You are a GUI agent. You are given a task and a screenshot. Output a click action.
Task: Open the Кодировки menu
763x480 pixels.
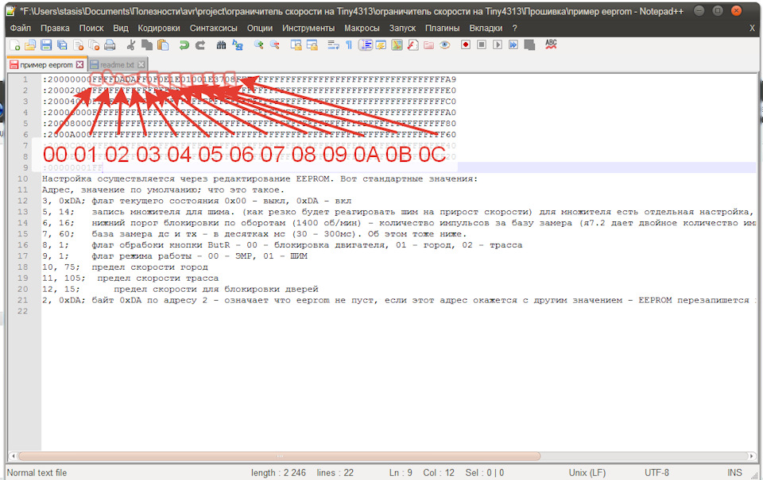[158, 28]
